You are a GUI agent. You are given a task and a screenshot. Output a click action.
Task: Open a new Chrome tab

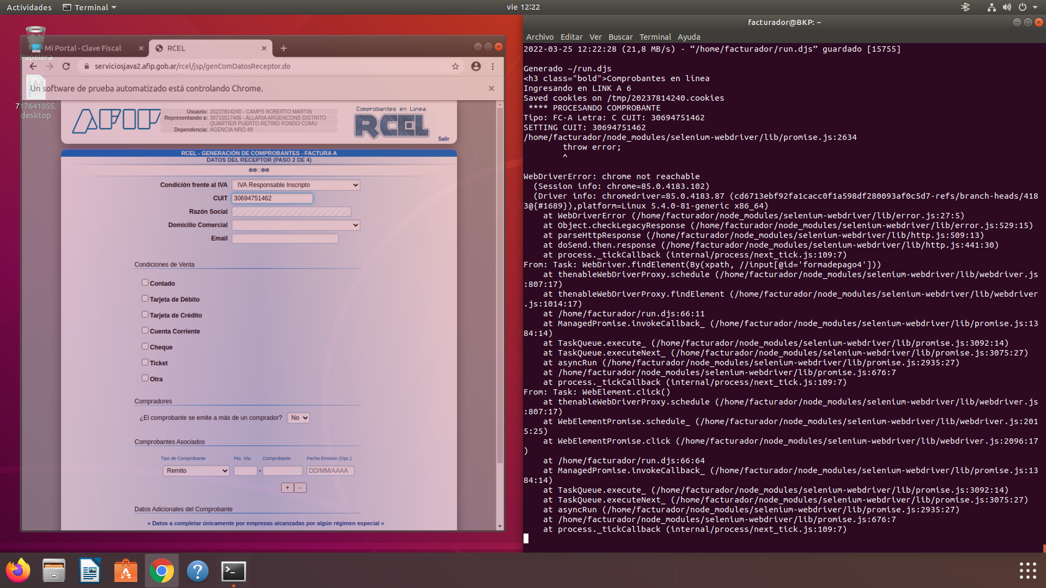(283, 48)
